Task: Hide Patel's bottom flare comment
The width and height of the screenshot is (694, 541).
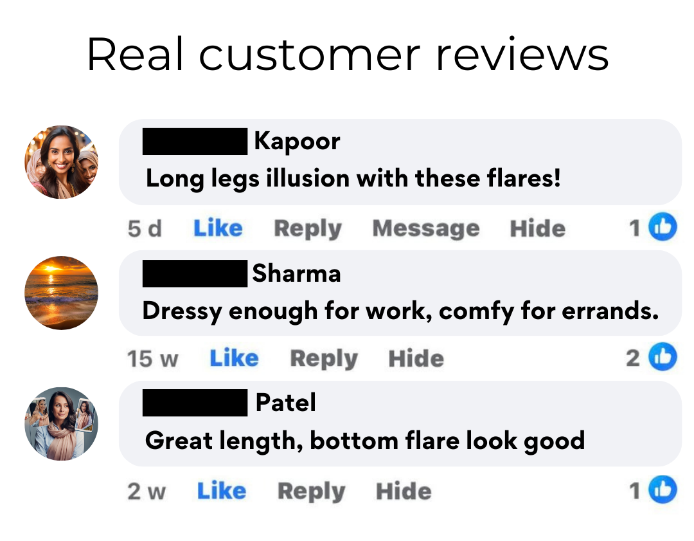Action: 404,491
